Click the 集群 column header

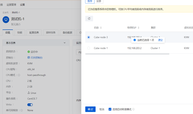pos(153,28)
